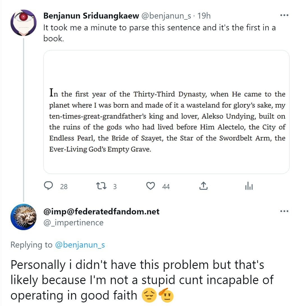
Task: Click the @imp@federatedfandom.net display name
Action: tap(101, 211)
